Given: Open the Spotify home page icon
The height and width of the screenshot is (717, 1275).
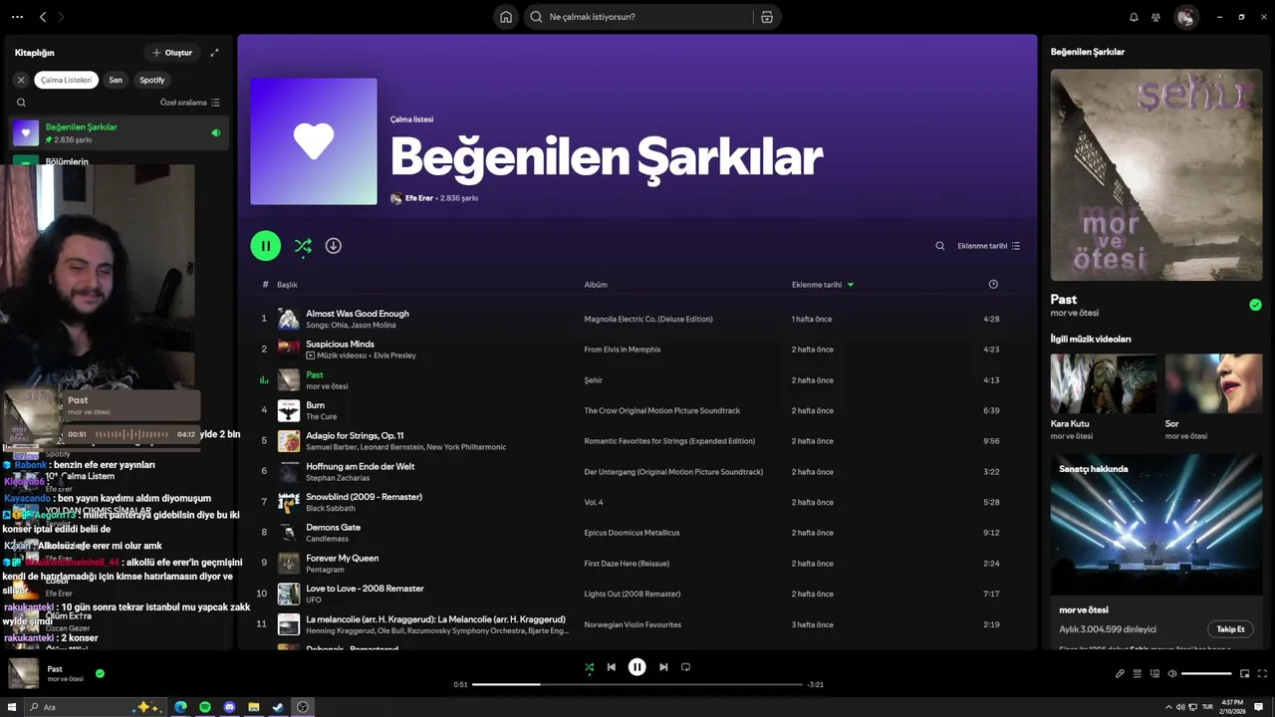Looking at the screenshot, I should click(x=506, y=17).
